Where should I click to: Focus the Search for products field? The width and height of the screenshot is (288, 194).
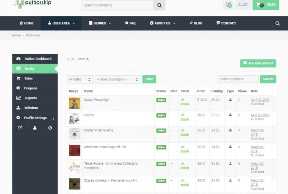point(117,5)
